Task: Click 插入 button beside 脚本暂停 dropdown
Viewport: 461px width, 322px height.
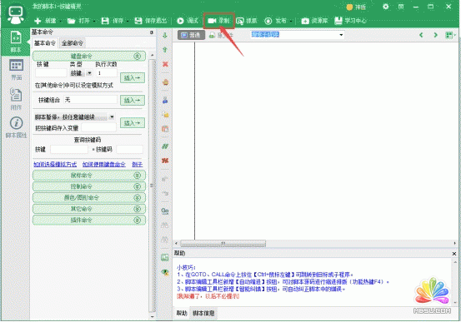Action: [x=133, y=122]
